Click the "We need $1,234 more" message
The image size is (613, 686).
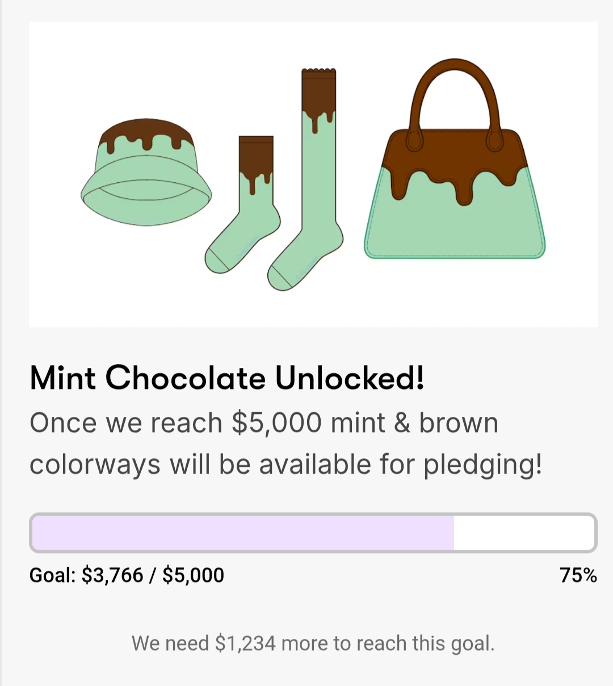pos(313,643)
